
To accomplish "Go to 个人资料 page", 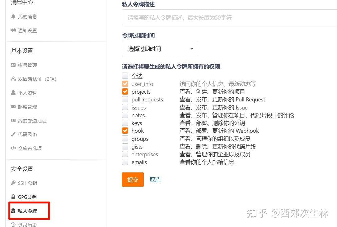I will pyautogui.click(x=27, y=93).
